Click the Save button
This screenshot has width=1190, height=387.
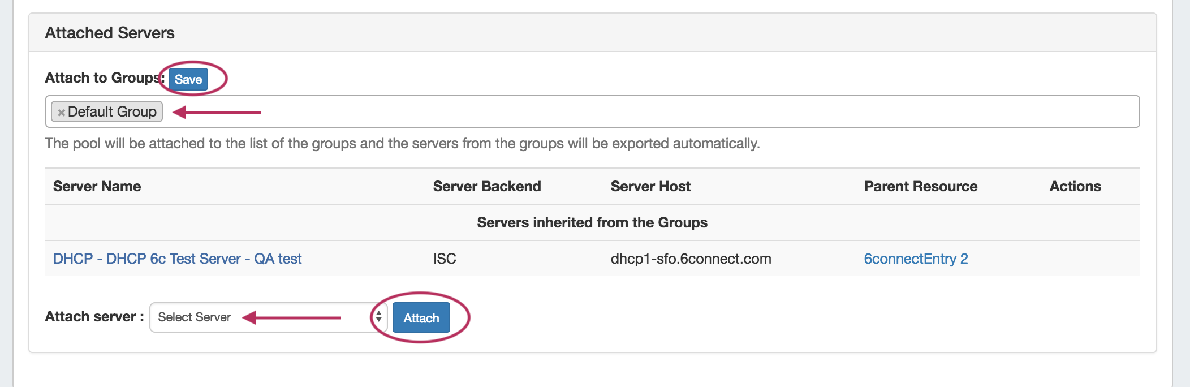[188, 79]
